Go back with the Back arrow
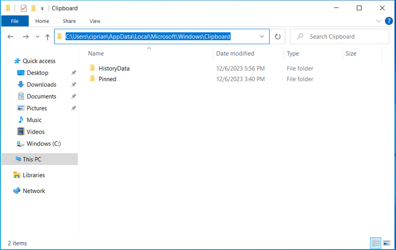Viewport: 396px width, 250px height. point(11,37)
